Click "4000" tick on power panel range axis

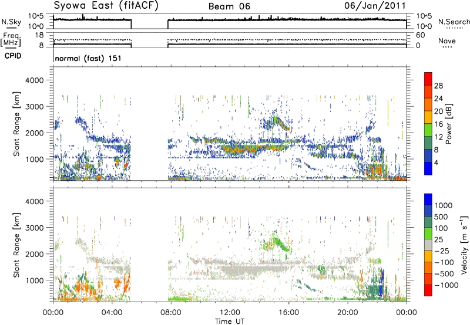(x=34, y=80)
